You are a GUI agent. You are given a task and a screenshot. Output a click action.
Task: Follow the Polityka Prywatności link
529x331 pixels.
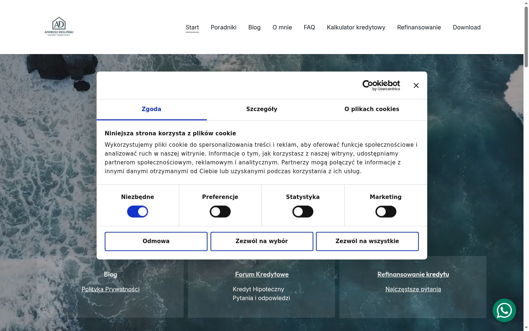tap(111, 289)
